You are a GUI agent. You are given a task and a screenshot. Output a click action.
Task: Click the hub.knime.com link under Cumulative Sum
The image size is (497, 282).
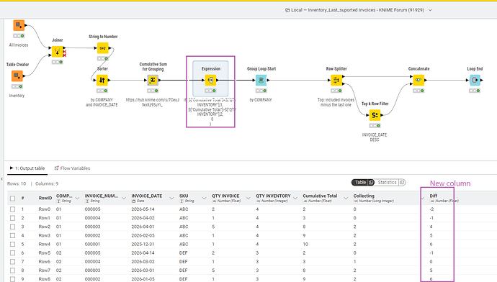(x=153, y=102)
